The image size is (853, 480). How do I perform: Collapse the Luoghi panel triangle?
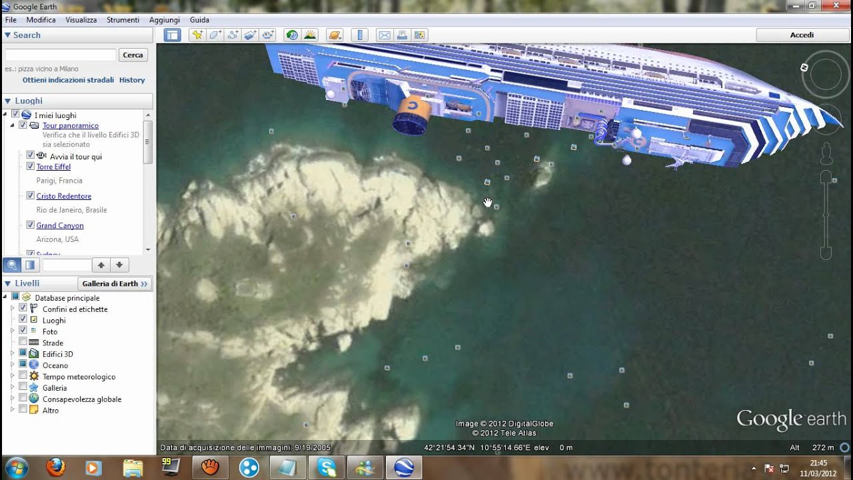7,101
